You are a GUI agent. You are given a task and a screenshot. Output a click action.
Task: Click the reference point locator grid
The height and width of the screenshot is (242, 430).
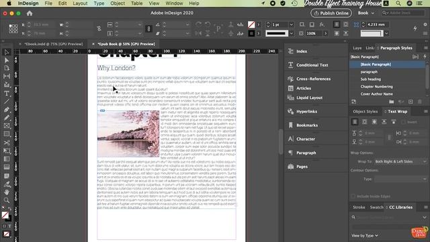[13, 28]
